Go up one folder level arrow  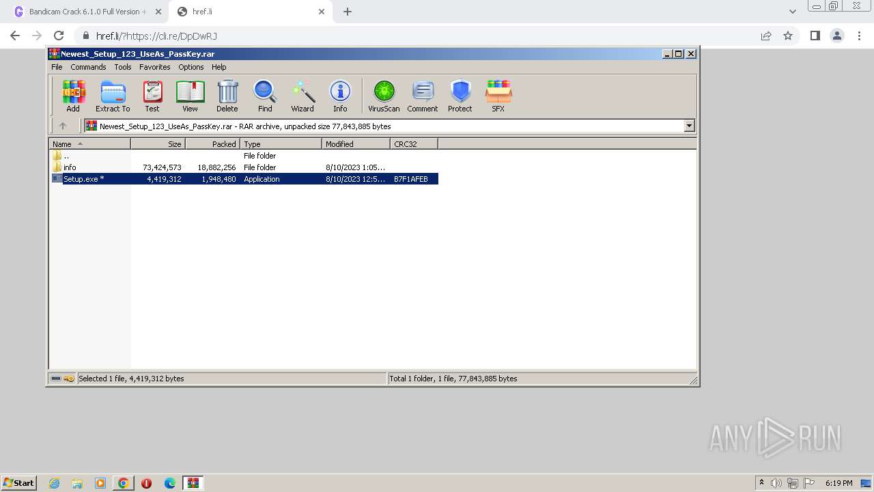coord(63,126)
